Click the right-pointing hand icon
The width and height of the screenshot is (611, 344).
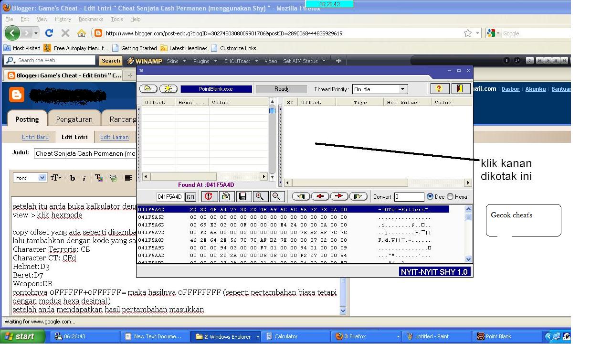[358, 196]
